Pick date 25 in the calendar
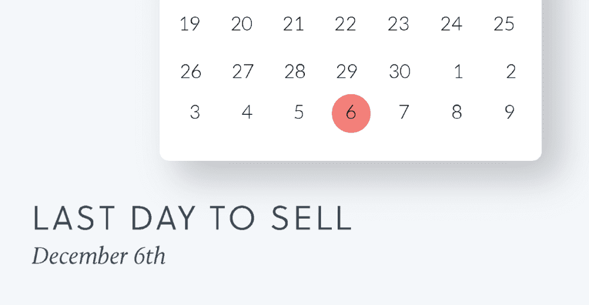Viewport: 589px width, 305px height. (x=504, y=24)
